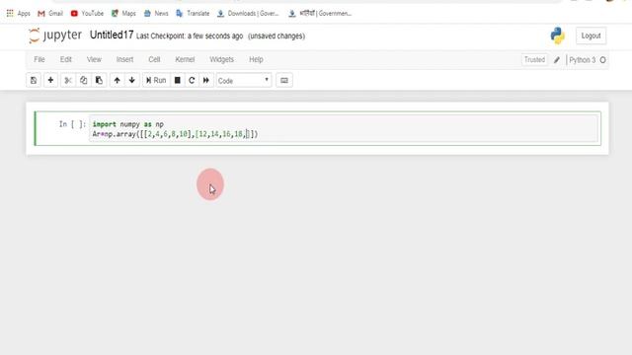Restart kernel and rerun all with fast-forward icon

206,81
